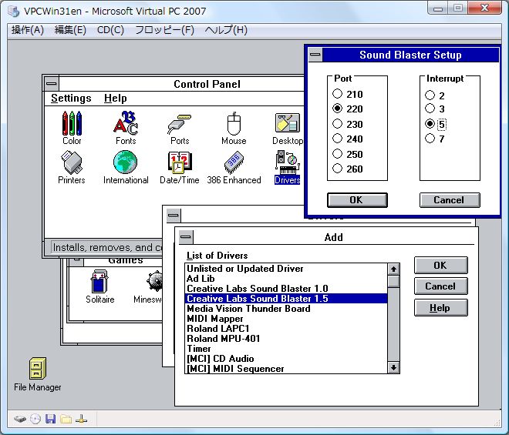Select Roland MPU-401 in driver list
509x435 pixels.
(x=286, y=339)
